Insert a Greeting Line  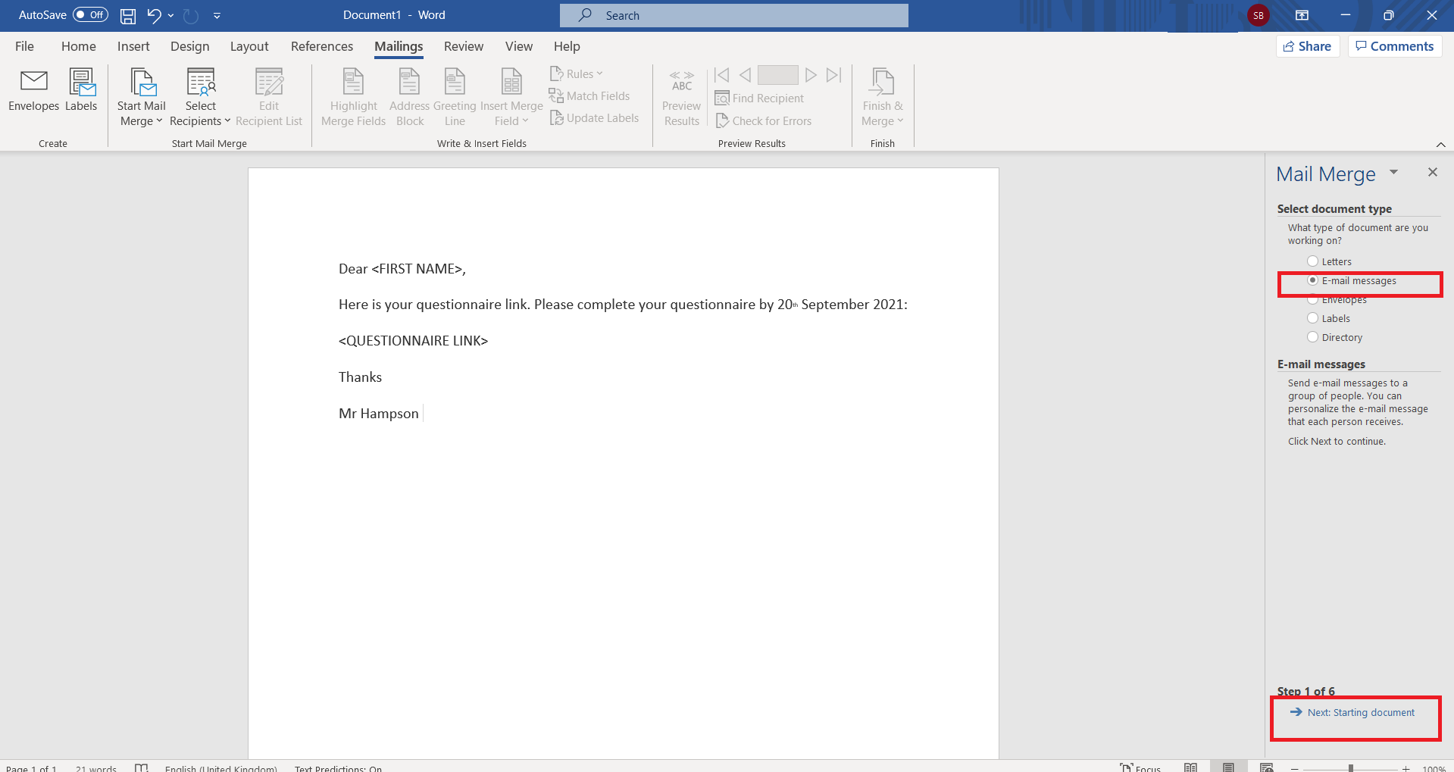click(455, 98)
